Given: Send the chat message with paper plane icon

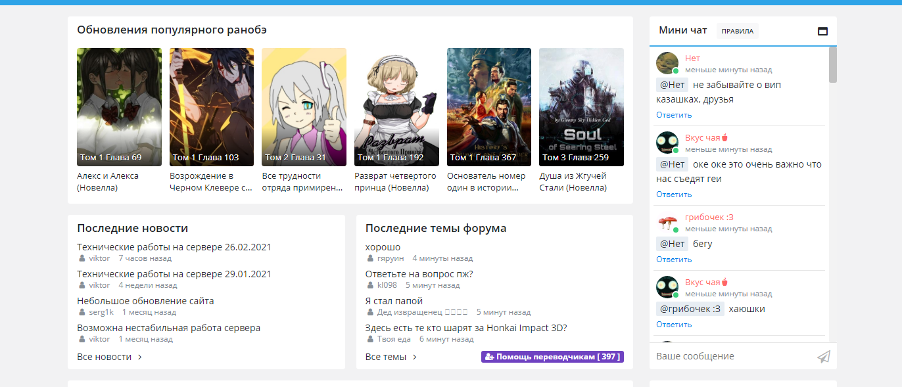Looking at the screenshot, I should [x=824, y=357].
